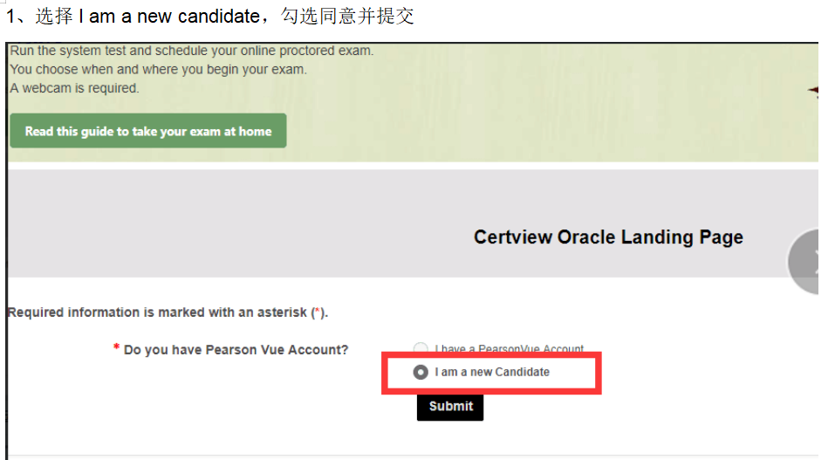Click the 'A webcam is required.' line

74,88
